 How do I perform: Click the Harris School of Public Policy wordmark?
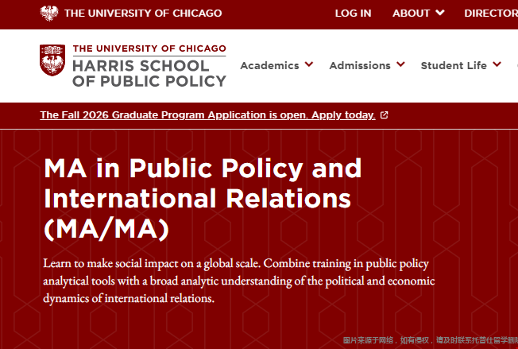pyautogui.click(x=149, y=72)
